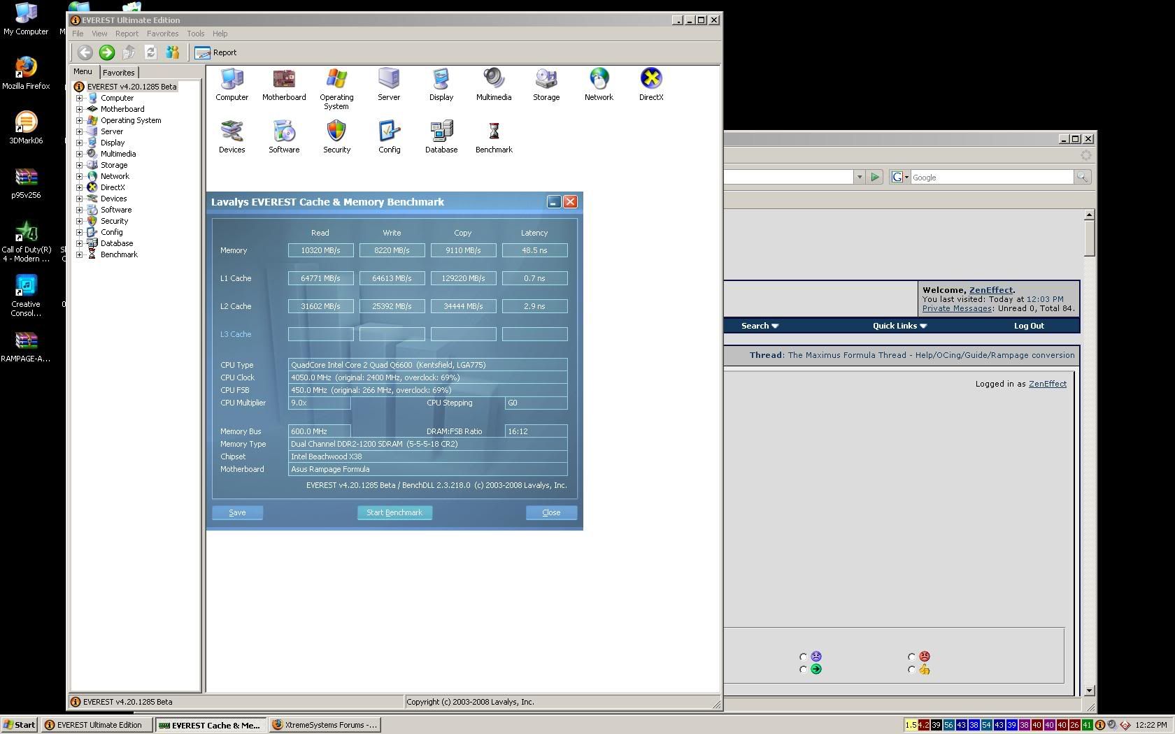1175x734 pixels.
Task: Switch to the Favorites tab in sidebar
Action: click(119, 73)
